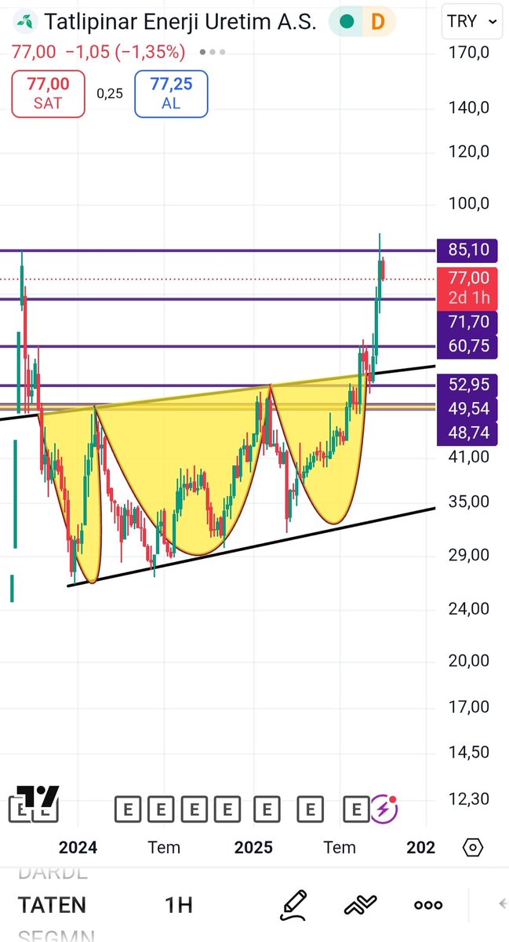Select the 85,10 purple price label

(x=467, y=250)
